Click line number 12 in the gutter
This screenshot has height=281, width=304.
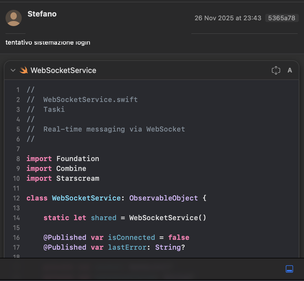coord(16,198)
